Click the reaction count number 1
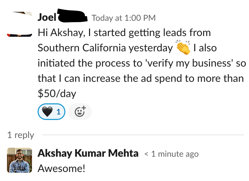Viewport: 249px width, 181px height. pyautogui.click(x=58, y=112)
